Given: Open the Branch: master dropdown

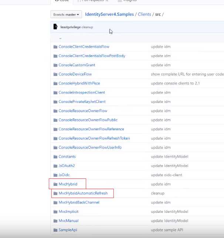Looking at the screenshot, I should [x=66, y=14].
